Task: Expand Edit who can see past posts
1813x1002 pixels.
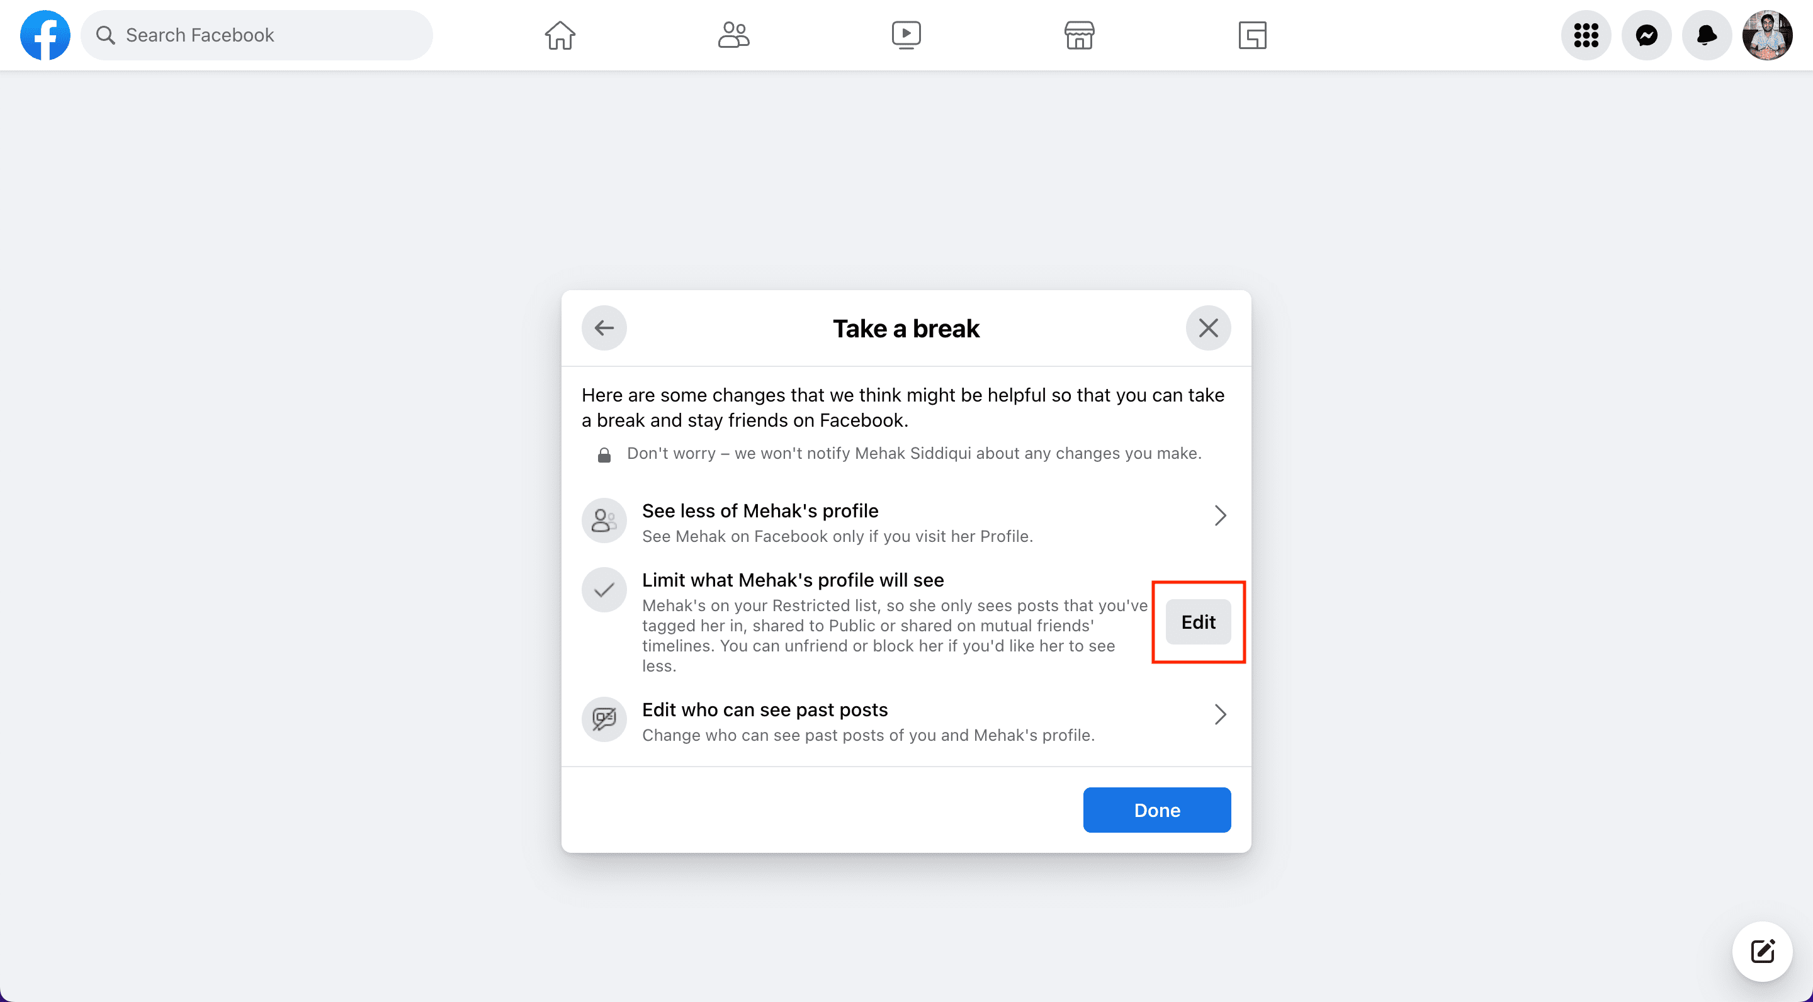Action: point(1221,714)
